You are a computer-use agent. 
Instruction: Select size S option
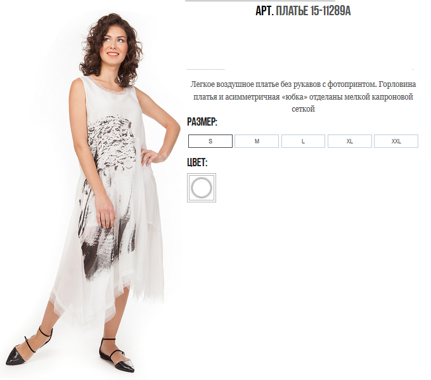(x=210, y=141)
